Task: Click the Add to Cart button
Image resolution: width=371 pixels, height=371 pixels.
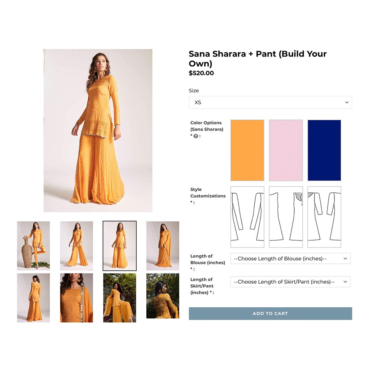Action: coord(270,313)
